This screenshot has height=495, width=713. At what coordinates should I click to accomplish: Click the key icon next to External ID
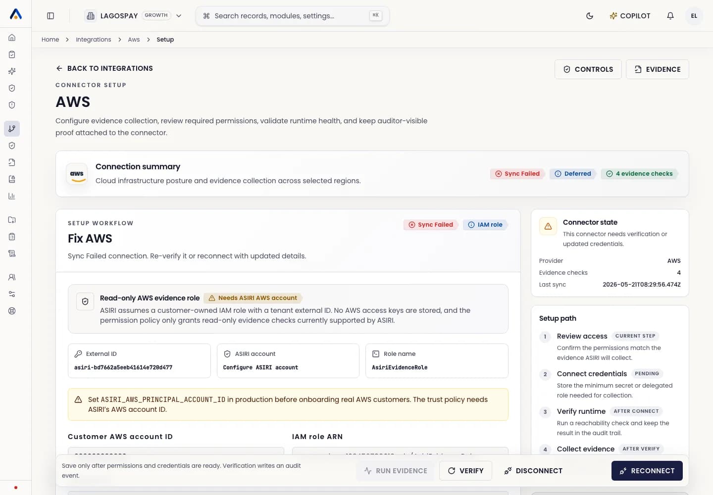(x=78, y=354)
